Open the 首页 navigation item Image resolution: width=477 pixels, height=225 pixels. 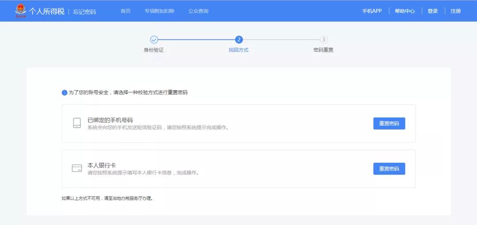(125, 11)
